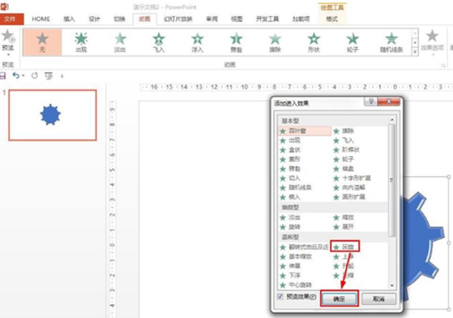
Task: Toggle the 预览效果 checkbox
Action: pyautogui.click(x=280, y=296)
